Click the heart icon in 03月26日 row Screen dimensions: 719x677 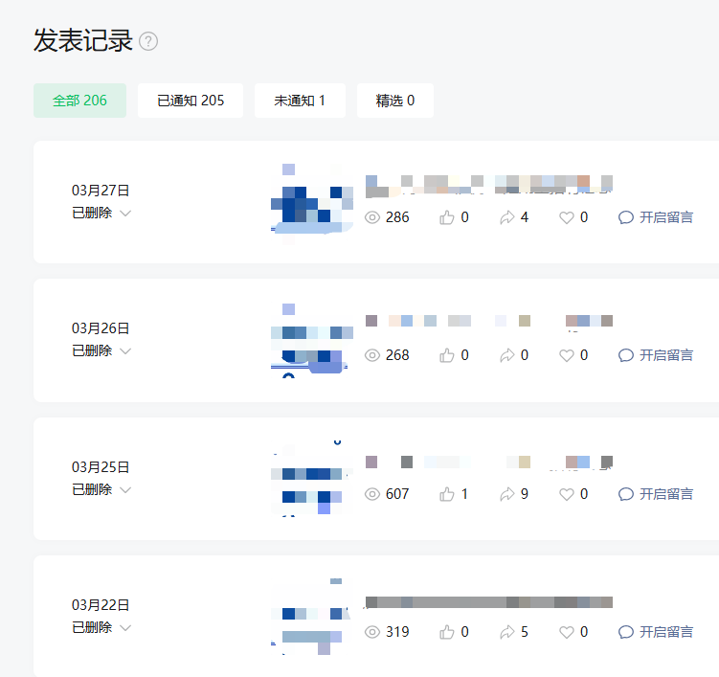point(567,355)
